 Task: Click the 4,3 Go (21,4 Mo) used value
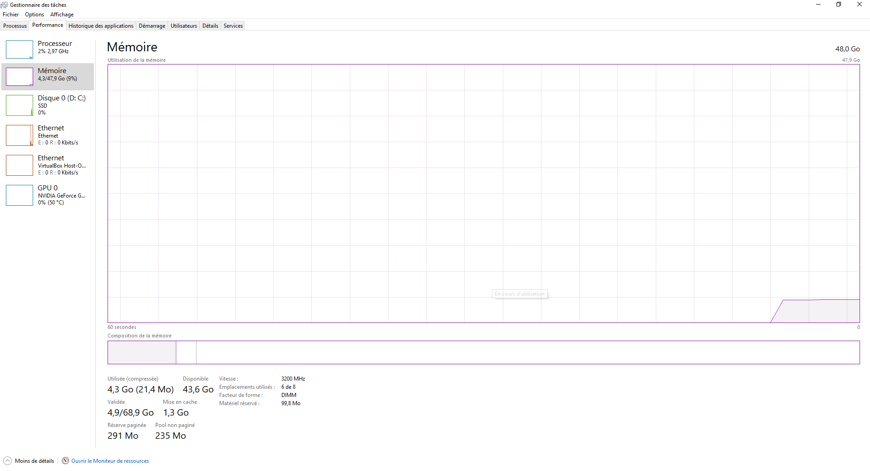click(141, 390)
